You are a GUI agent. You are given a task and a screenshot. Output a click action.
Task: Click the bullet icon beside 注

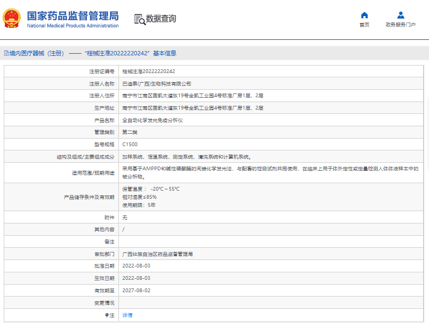coord(107,315)
